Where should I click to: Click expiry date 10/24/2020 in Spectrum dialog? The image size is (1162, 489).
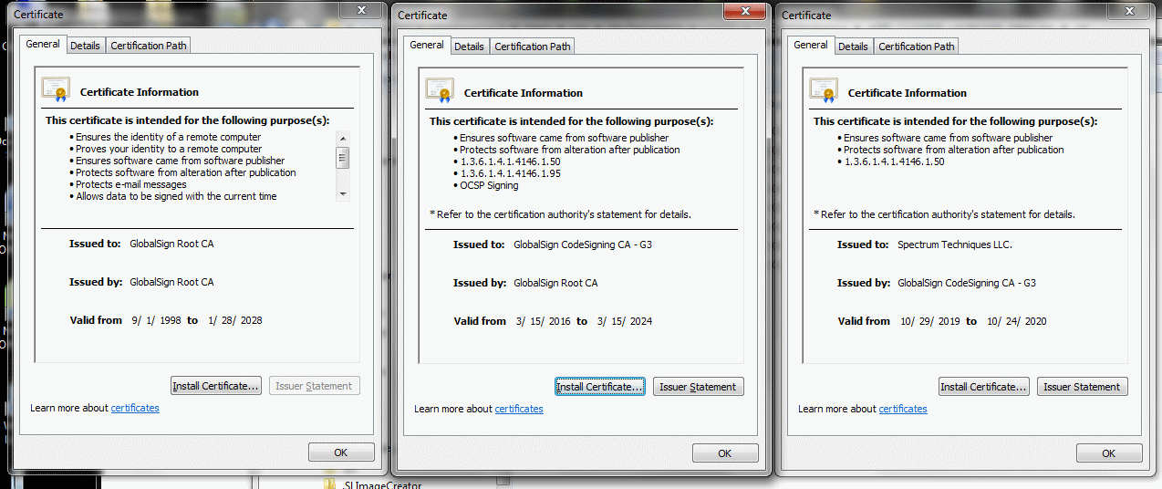coord(1017,321)
